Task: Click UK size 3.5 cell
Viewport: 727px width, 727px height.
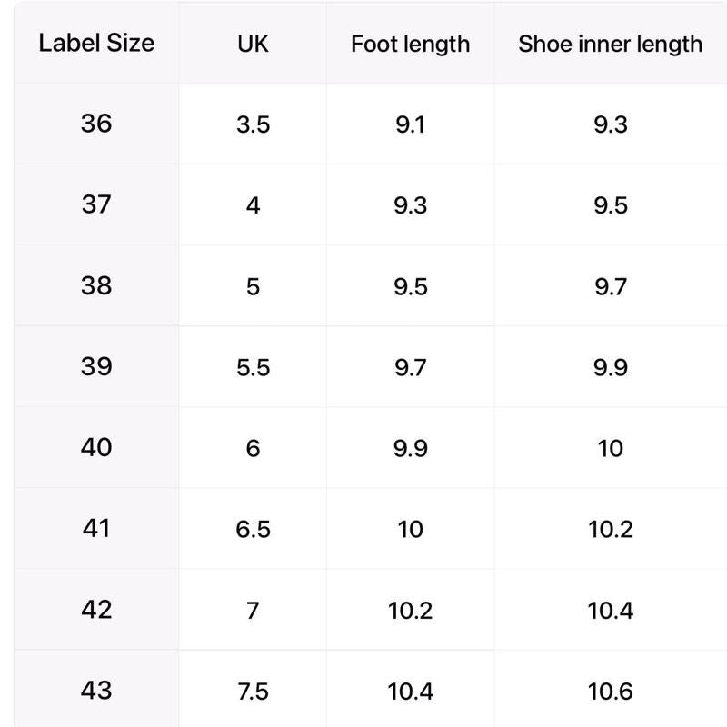Action: [253, 124]
